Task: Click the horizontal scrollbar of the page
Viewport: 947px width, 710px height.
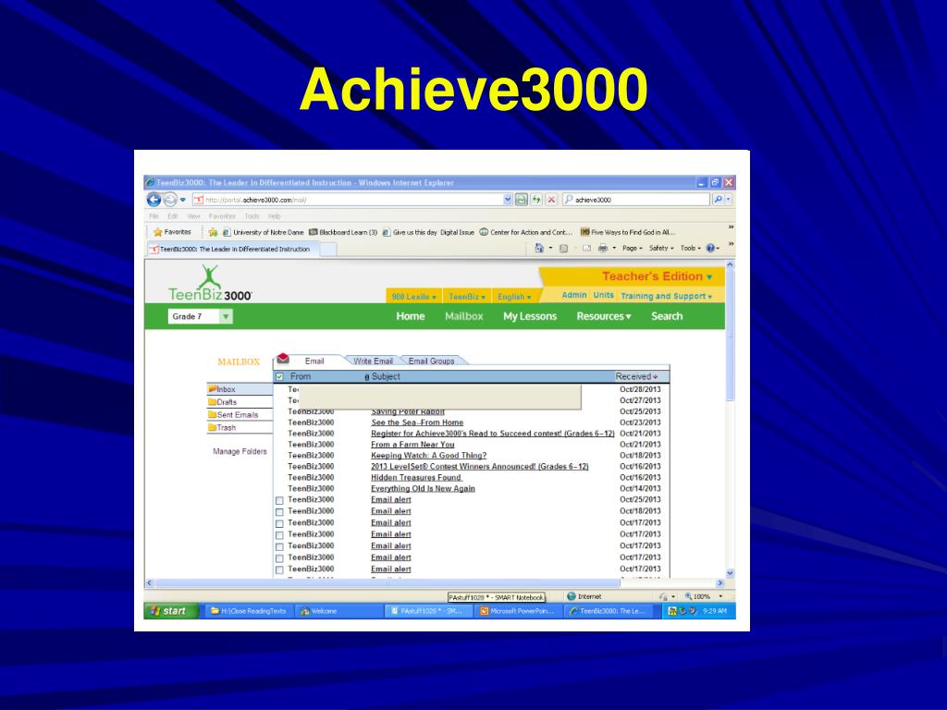Action: click(x=387, y=583)
